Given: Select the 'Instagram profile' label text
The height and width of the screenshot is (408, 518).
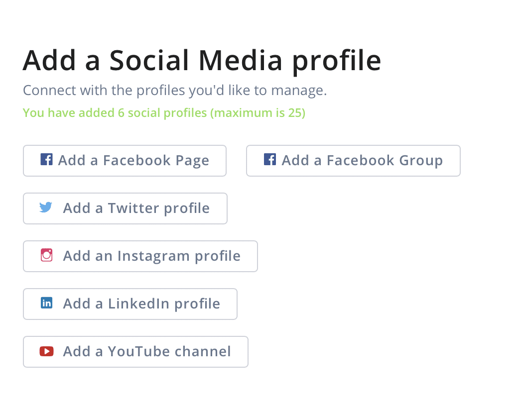Looking at the screenshot, I should pyautogui.click(x=179, y=256).
